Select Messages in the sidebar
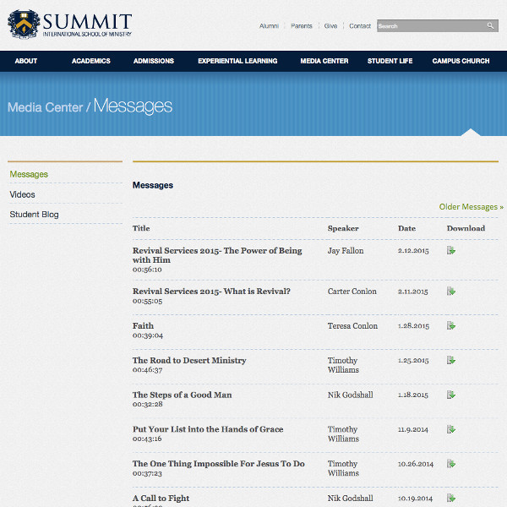Image resolution: width=507 pixels, height=507 pixels. 29,174
